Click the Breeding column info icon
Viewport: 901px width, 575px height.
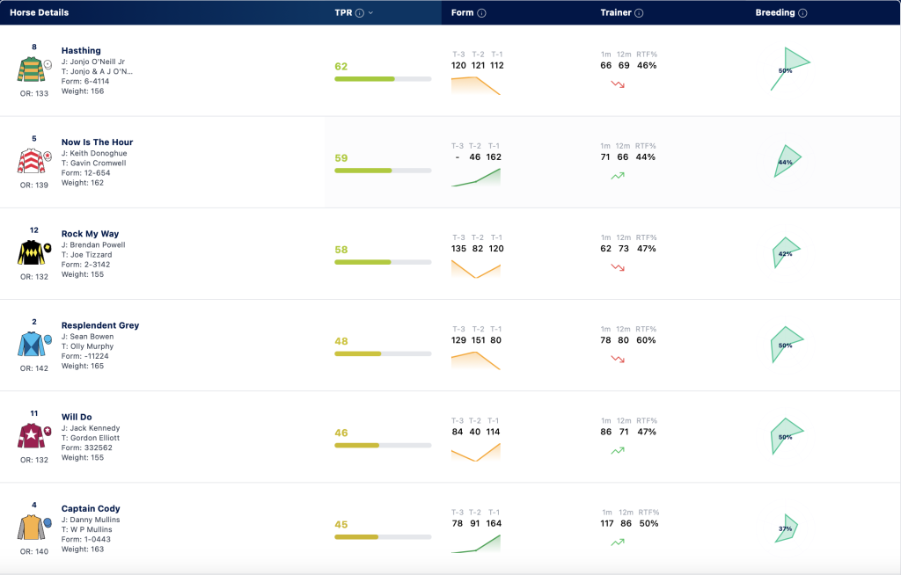point(802,12)
